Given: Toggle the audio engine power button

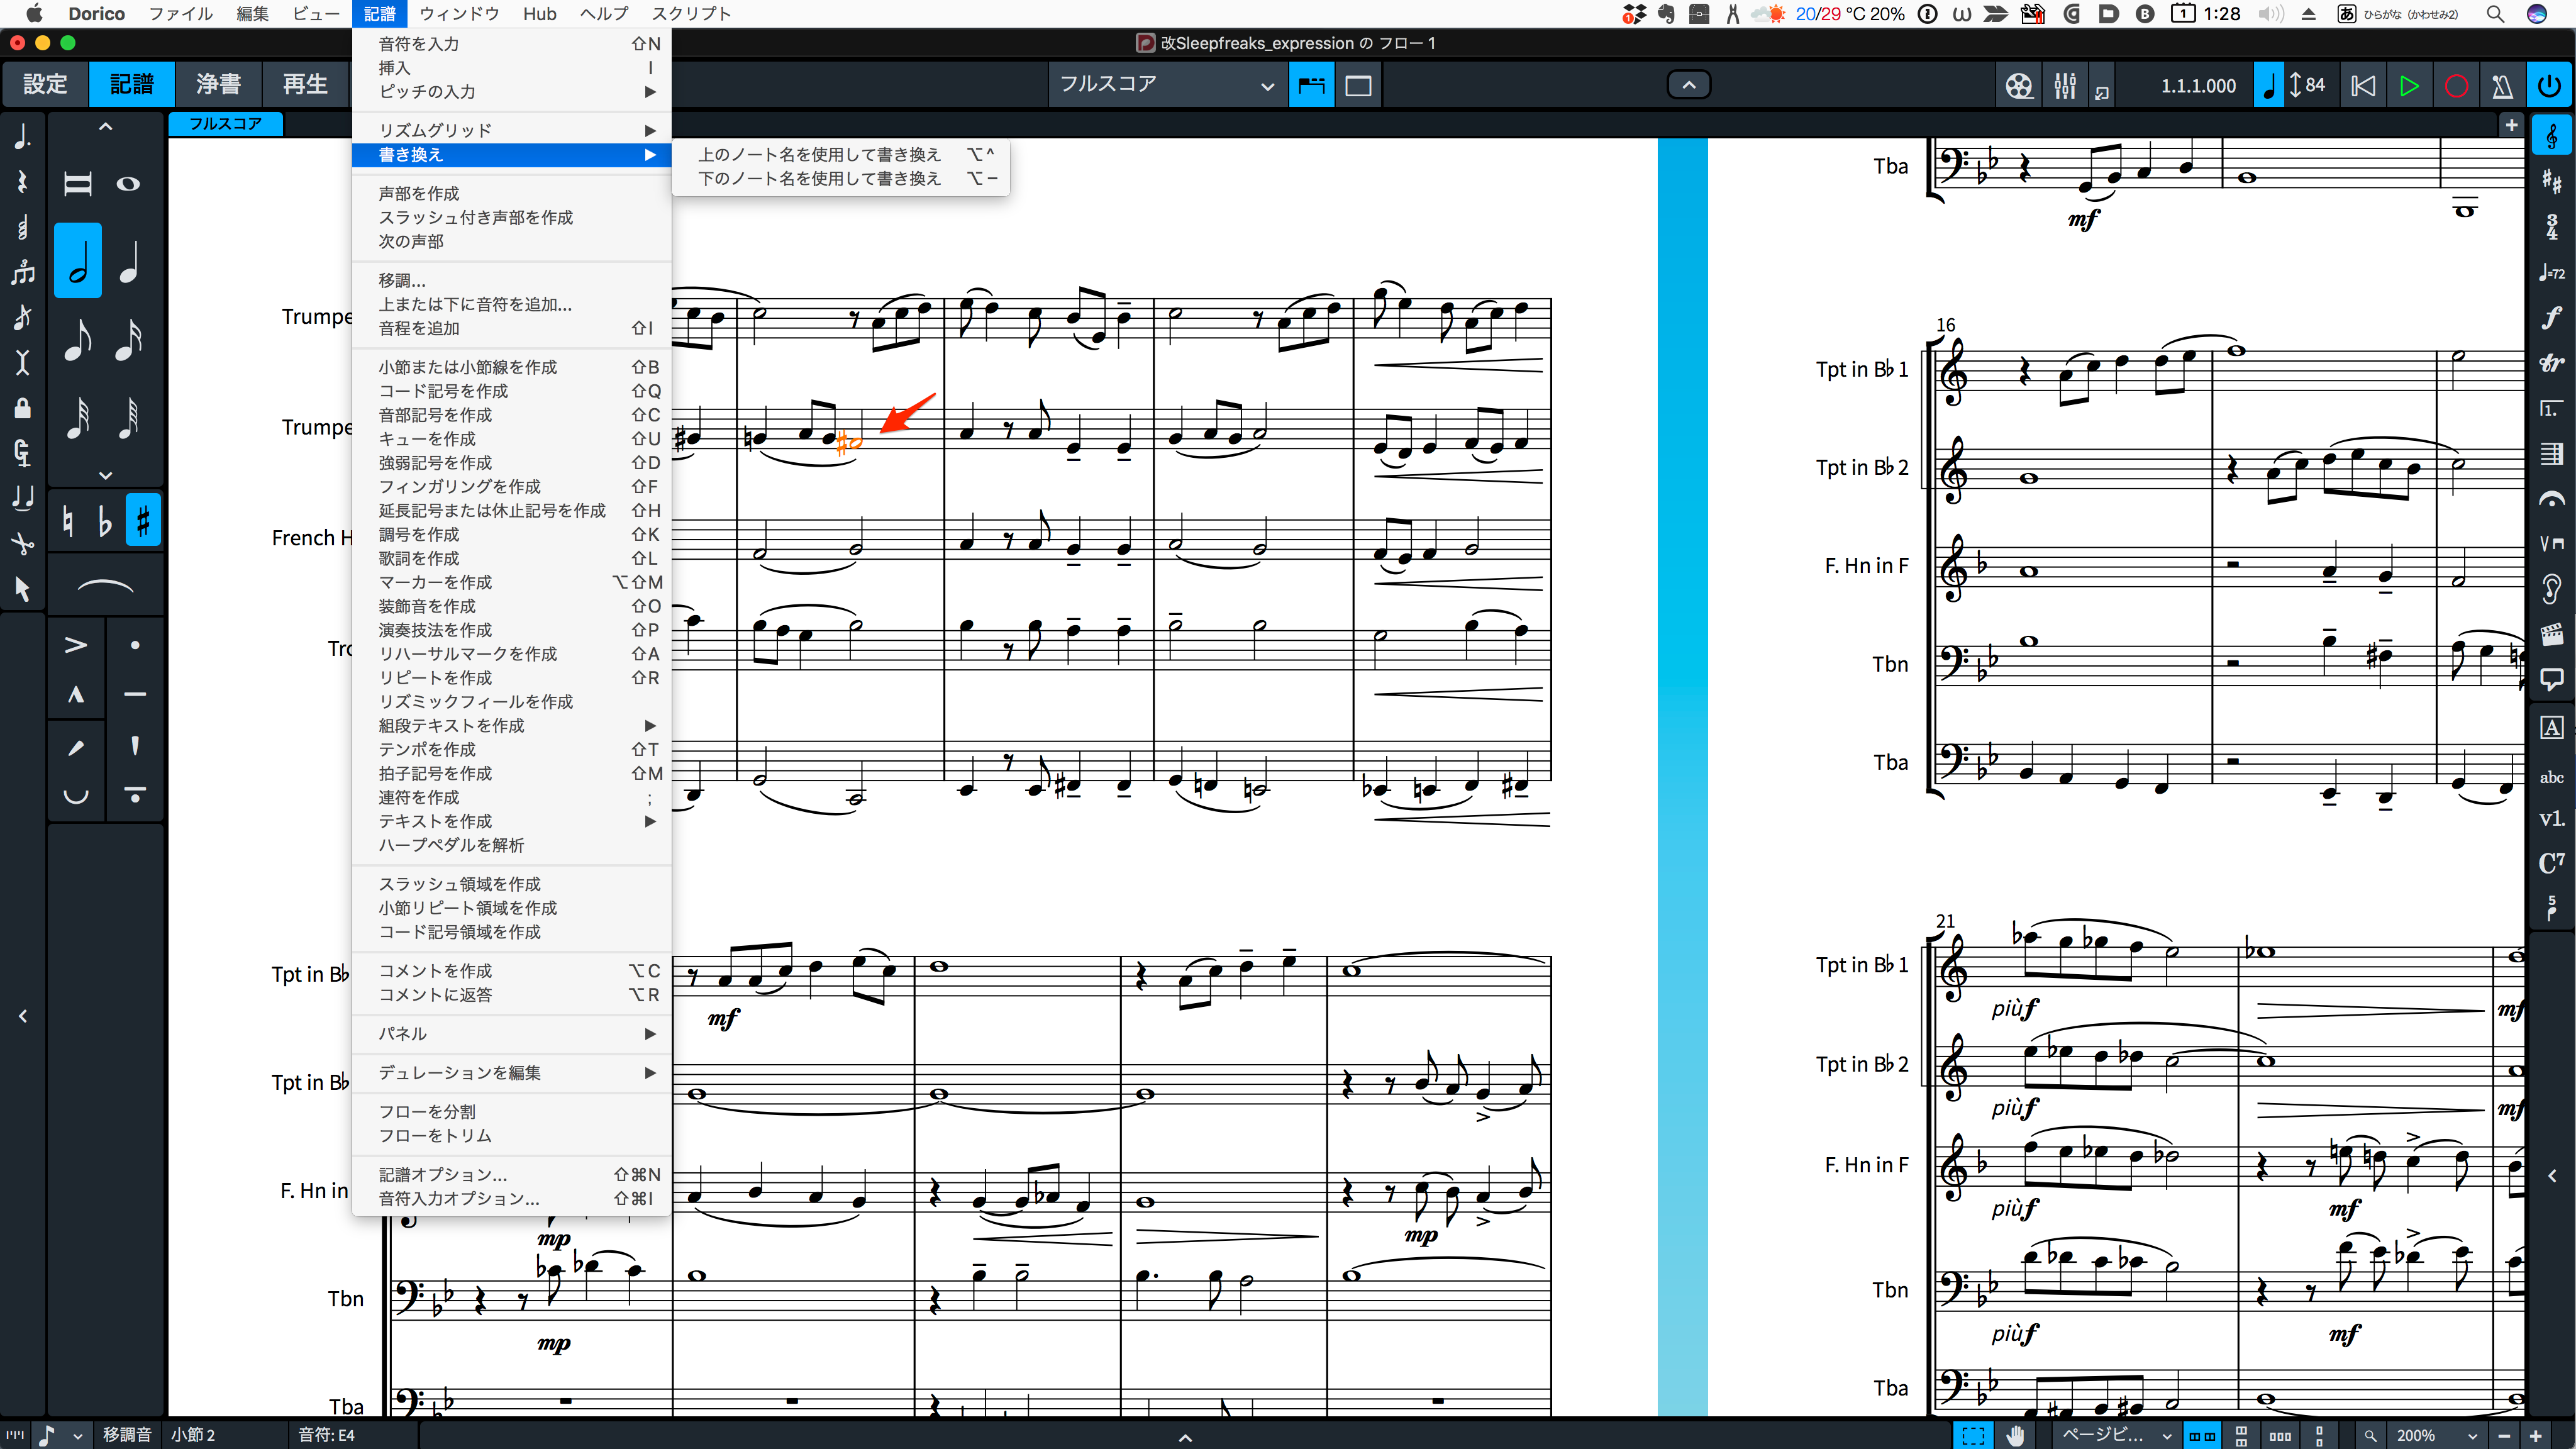Looking at the screenshot, I should pyautogui.click(x=2550, y=85).
